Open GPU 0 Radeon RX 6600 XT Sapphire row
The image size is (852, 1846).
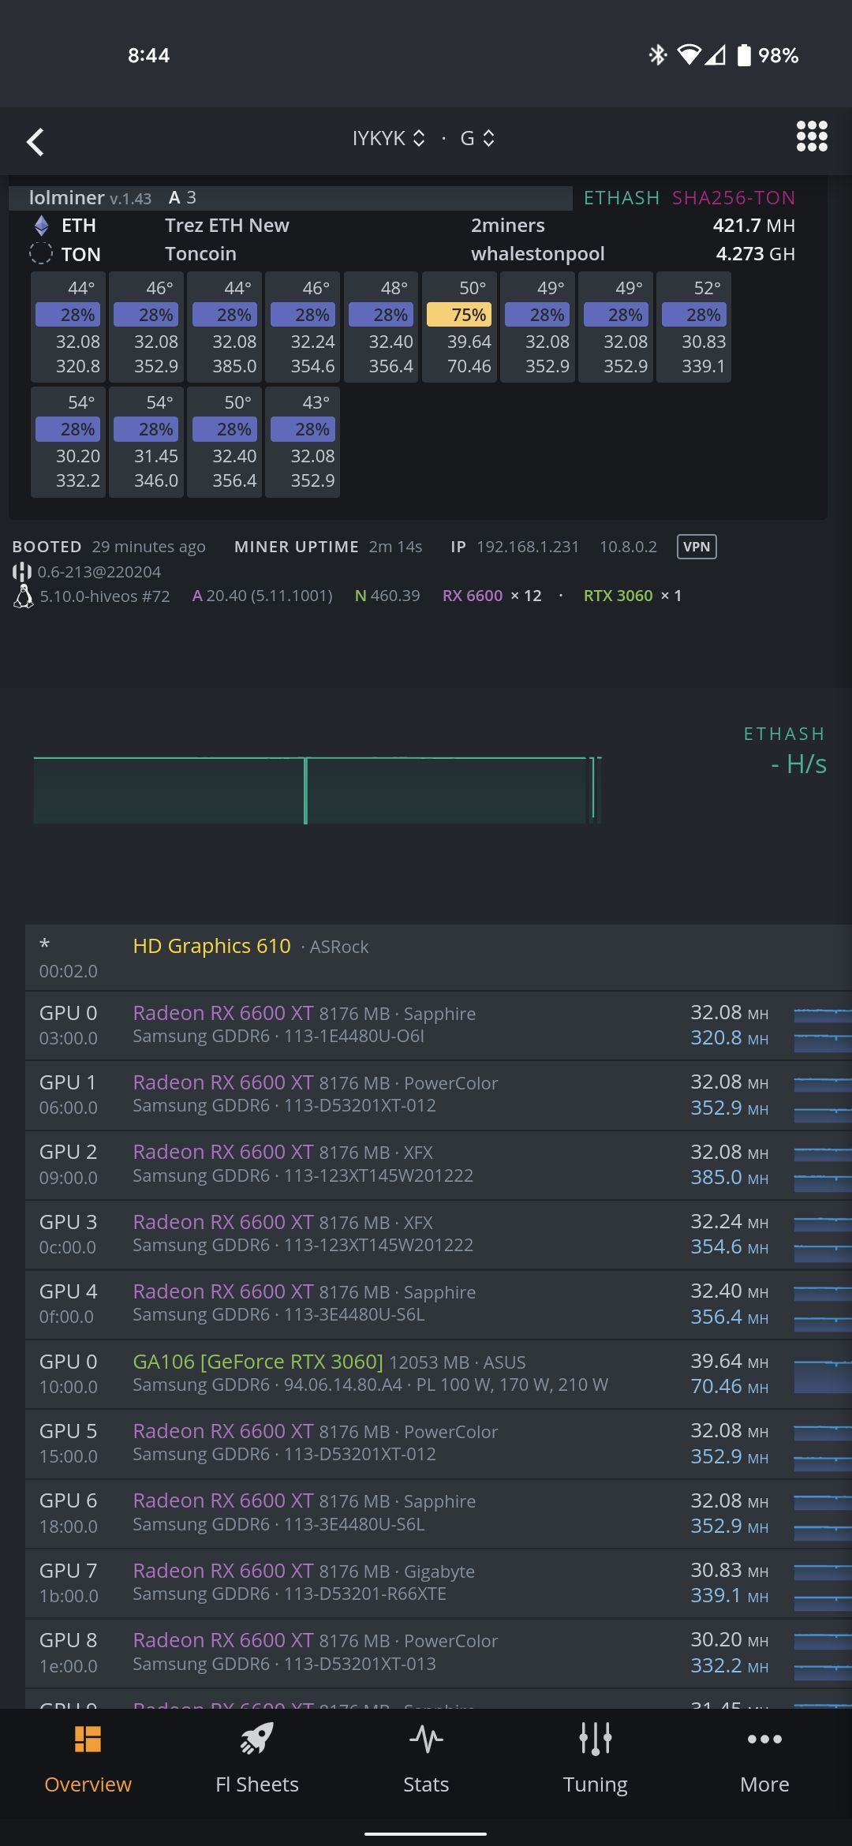tap(439, 1026)
